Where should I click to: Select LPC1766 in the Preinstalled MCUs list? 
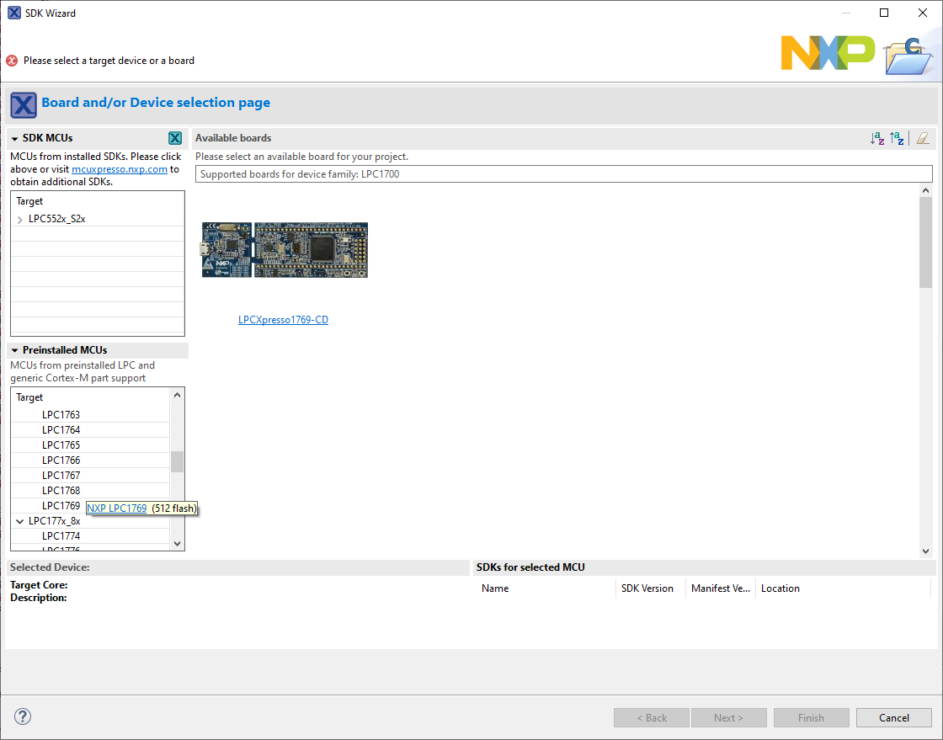coord(60,460)
